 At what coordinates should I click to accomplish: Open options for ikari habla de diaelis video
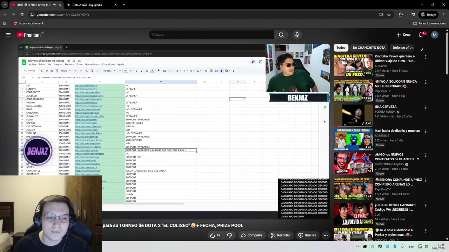(426, 131)
